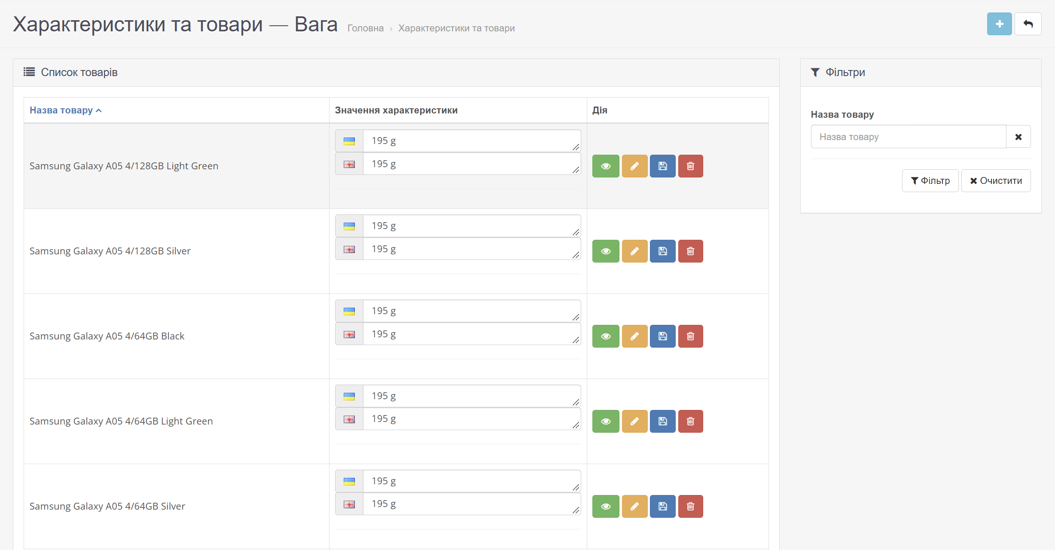The image size is (1055, 550).
Task: Save Samsung Galaxy A05 4/64GB Light Green value
Action: [x=663, y=421]
